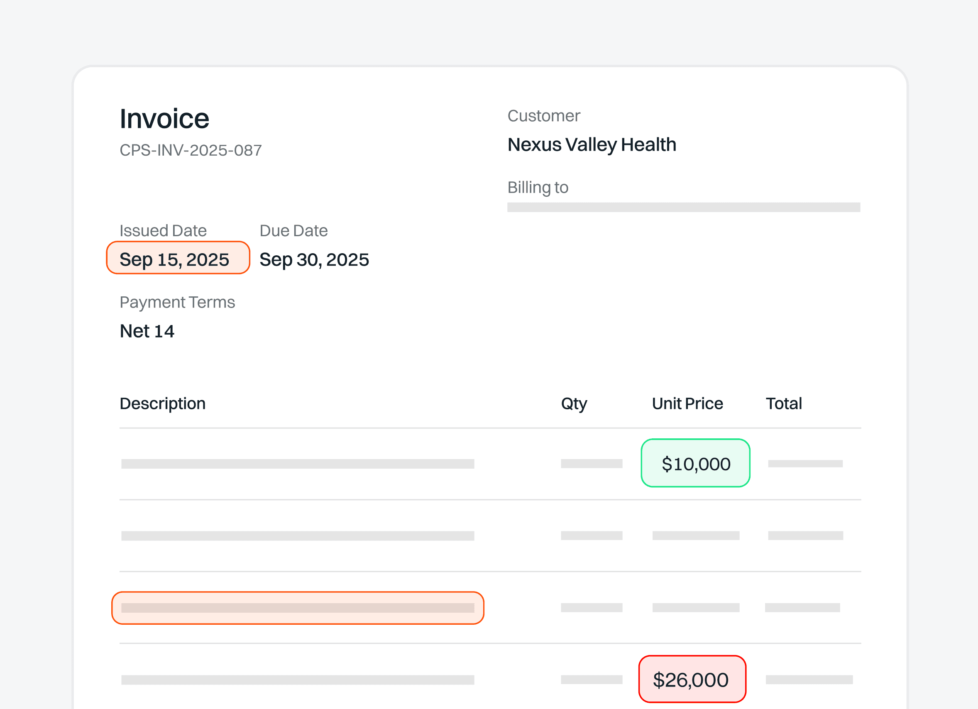Click the Qty column header

click(574, 403)
